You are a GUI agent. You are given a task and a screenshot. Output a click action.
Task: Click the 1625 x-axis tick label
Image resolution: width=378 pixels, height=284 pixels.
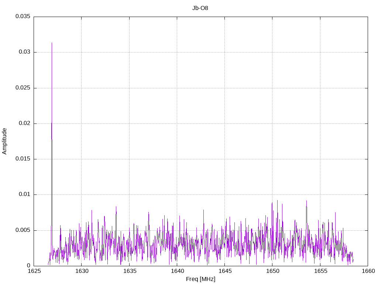tap(34, 271)
